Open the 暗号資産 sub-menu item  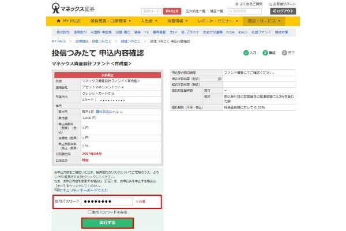click(x=159, y=32)
